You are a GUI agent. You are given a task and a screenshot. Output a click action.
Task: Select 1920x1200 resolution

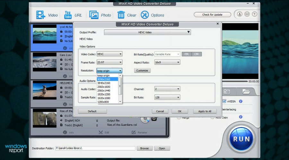tap(108, 94)
